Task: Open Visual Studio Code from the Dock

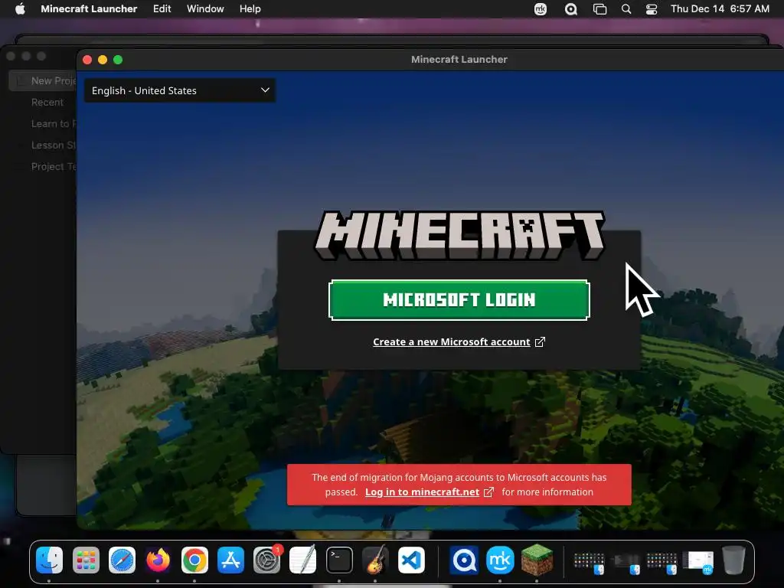Action: click(411, 560)
